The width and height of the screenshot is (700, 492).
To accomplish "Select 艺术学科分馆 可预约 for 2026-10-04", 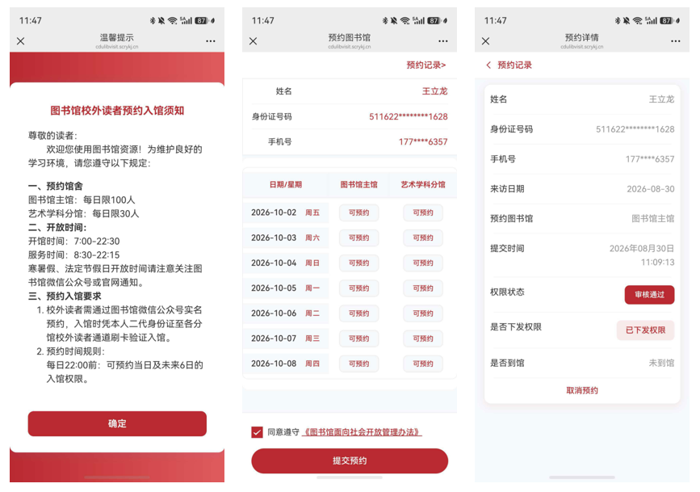I will [423, 263].
